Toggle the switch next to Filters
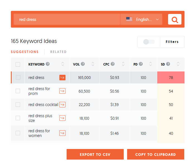The height and width of the screenshot is (166, 194). [x=149, y=42]
